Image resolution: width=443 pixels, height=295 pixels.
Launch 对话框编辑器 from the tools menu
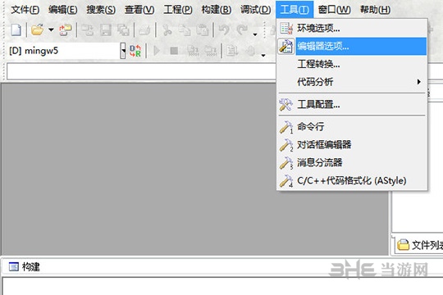click(x=352, y=144)
